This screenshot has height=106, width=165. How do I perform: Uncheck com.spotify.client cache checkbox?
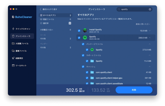click(87, 72)
